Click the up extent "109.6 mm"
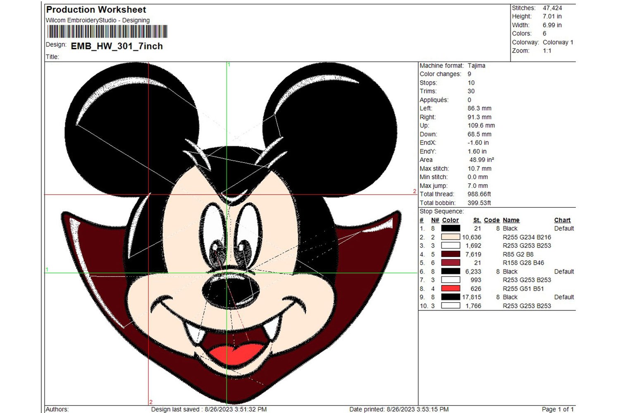The width and height of the screenshot is (620, 413). click(481, 125)
